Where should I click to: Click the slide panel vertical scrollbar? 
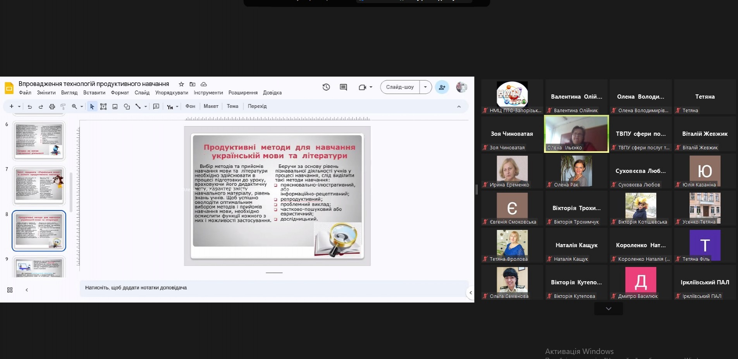71,192
